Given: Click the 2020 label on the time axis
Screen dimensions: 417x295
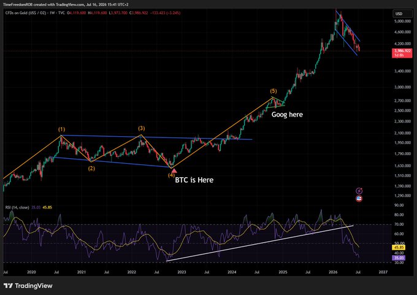Looking at the screenshot, I should point(31,272).
